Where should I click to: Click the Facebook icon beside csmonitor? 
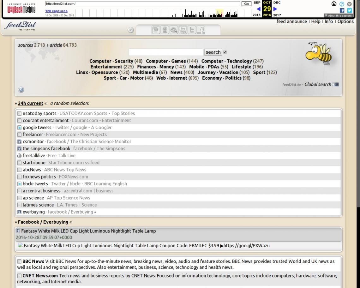point(20,141)
